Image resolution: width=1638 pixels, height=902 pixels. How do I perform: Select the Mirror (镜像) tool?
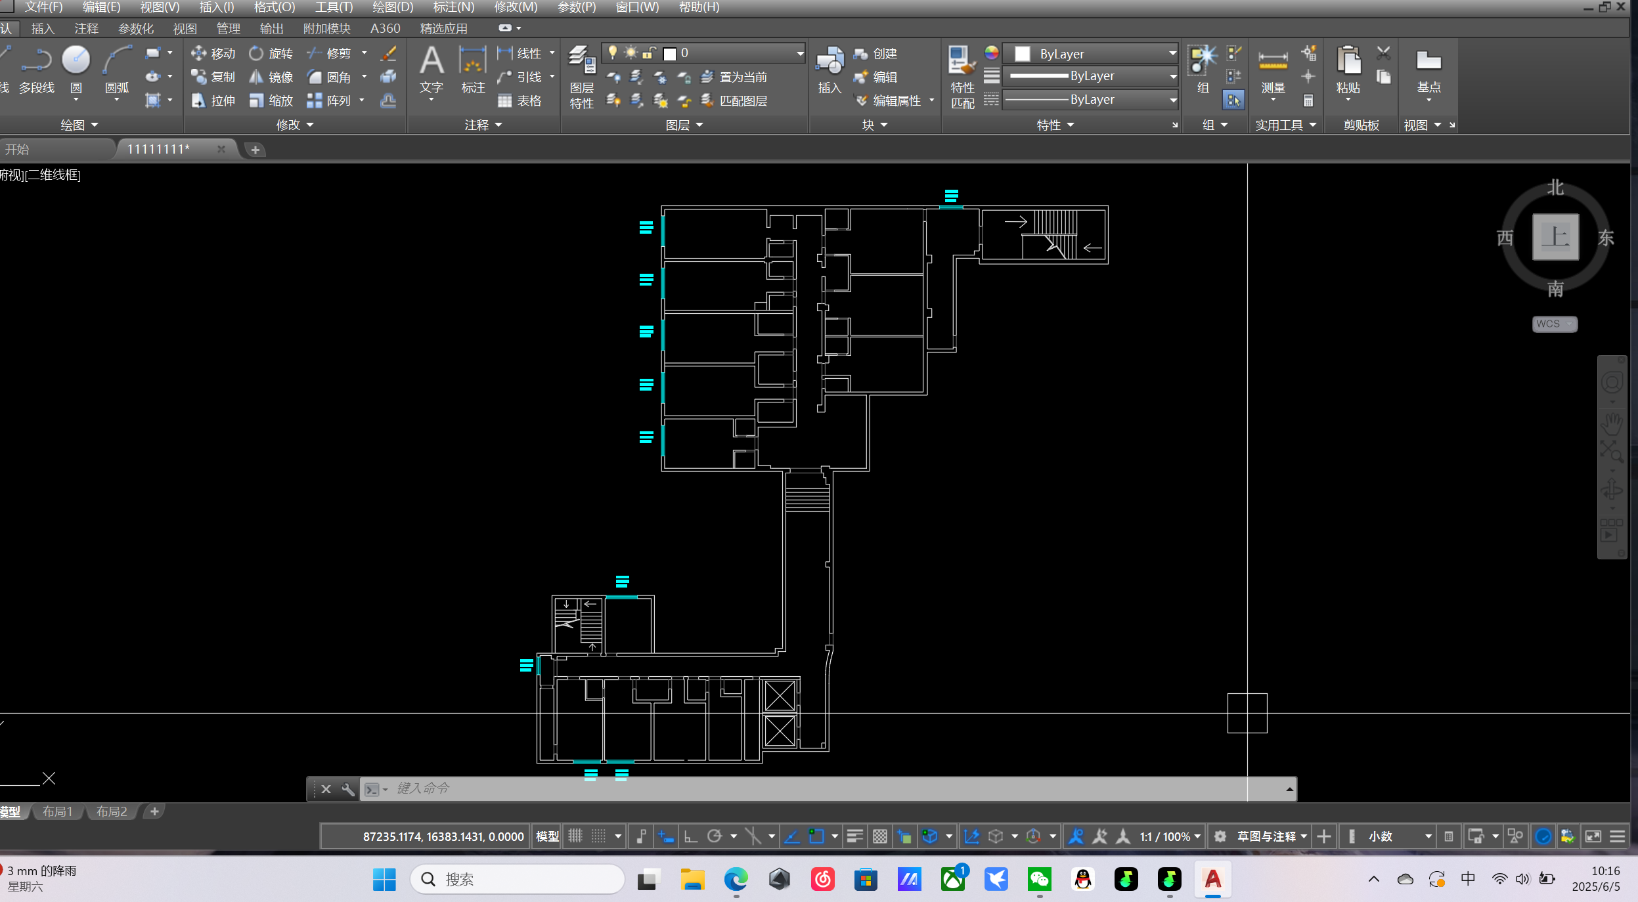point(271,77)
